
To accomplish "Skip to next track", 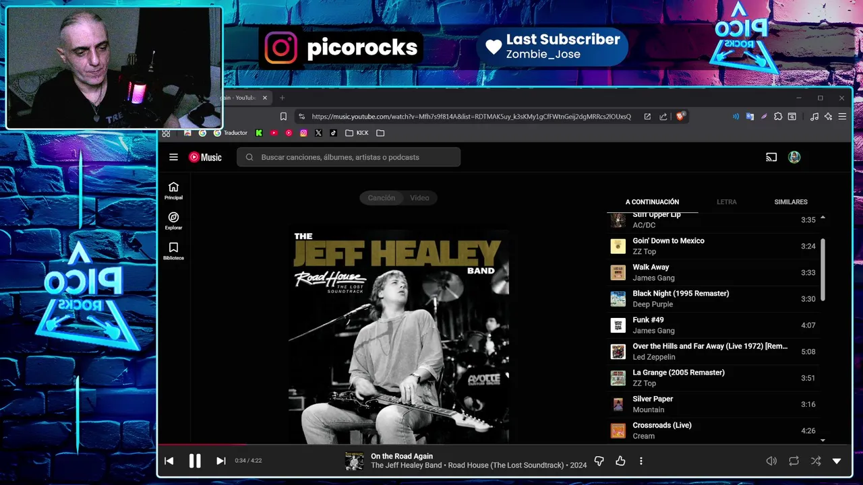I will click(x=220, y=461).
